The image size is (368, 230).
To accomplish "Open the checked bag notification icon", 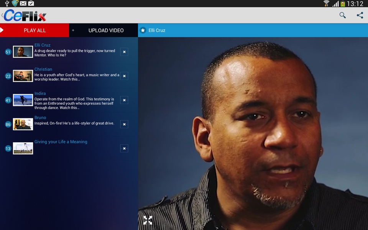I will pos(31,3).
